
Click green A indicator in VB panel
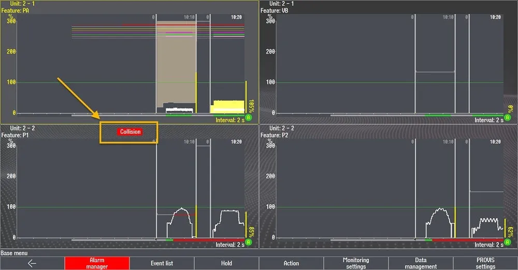508,117
